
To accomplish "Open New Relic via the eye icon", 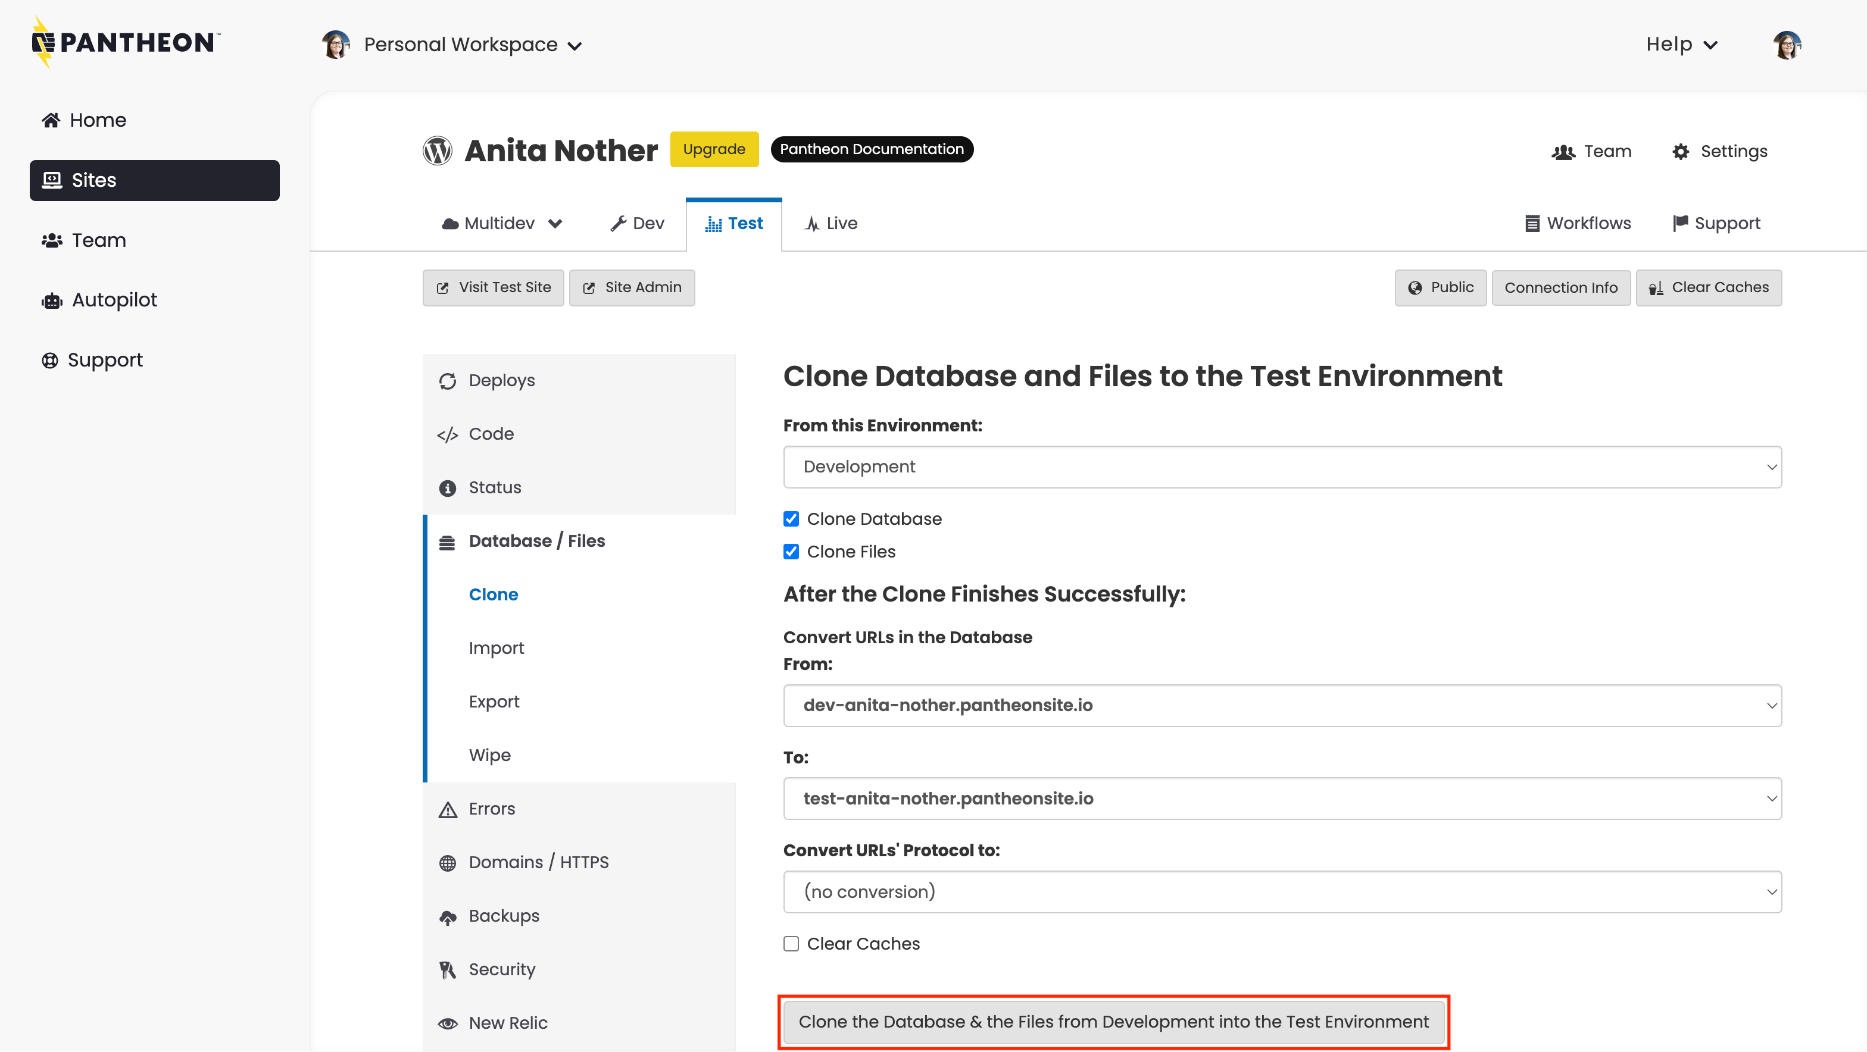I will 447,1023.
